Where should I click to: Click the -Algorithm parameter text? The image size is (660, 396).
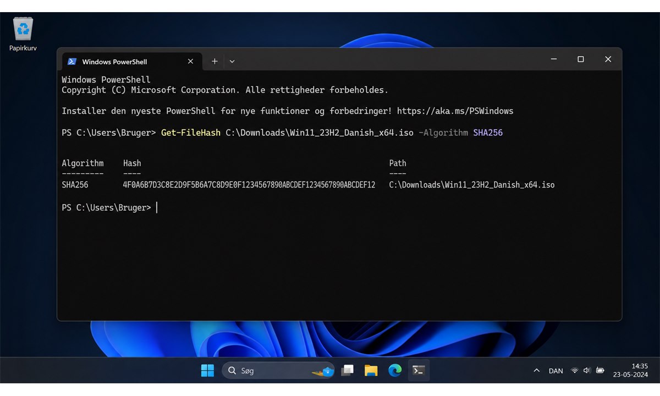pyautogui.click(x=443, y=133)
